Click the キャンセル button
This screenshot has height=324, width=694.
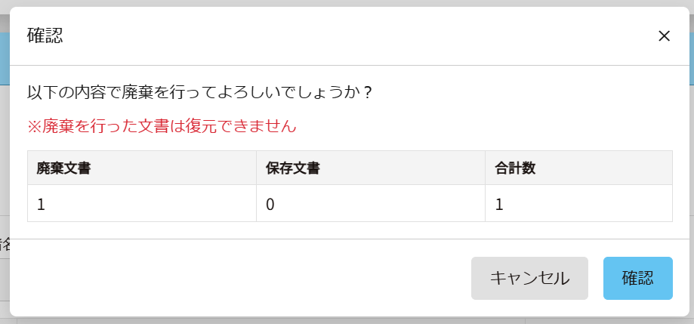[529, 278]
